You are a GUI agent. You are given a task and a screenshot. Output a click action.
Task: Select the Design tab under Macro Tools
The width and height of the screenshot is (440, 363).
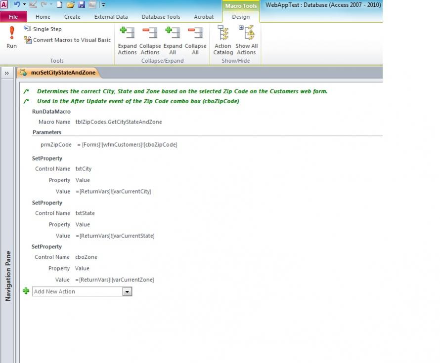[241, 17]
